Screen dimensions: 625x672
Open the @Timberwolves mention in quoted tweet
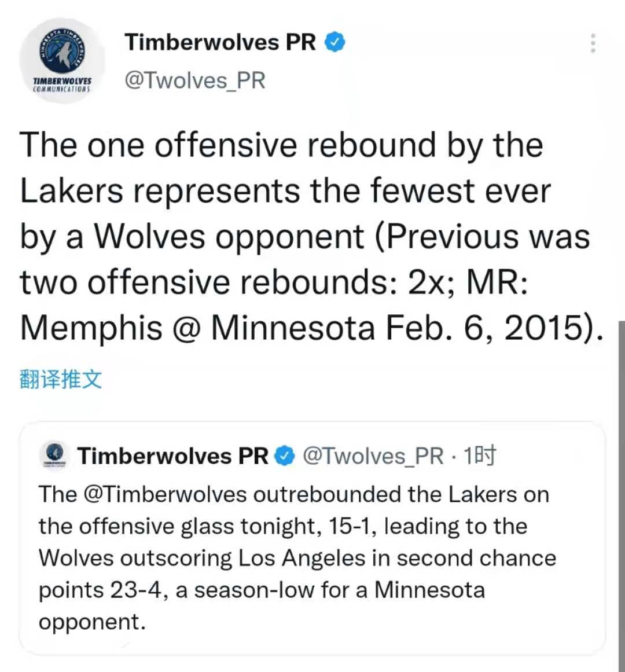click(x=166, y=494)
